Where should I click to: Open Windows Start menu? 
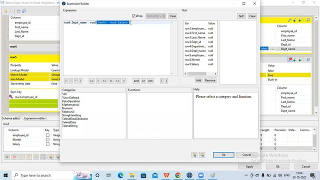coord(5,175)
